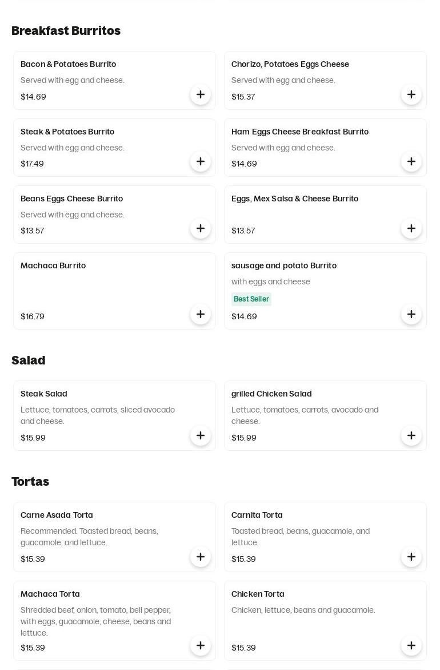Click plus icon on Steak Salad
Viewport: 440px width, 670px height.
coord(201,435)
